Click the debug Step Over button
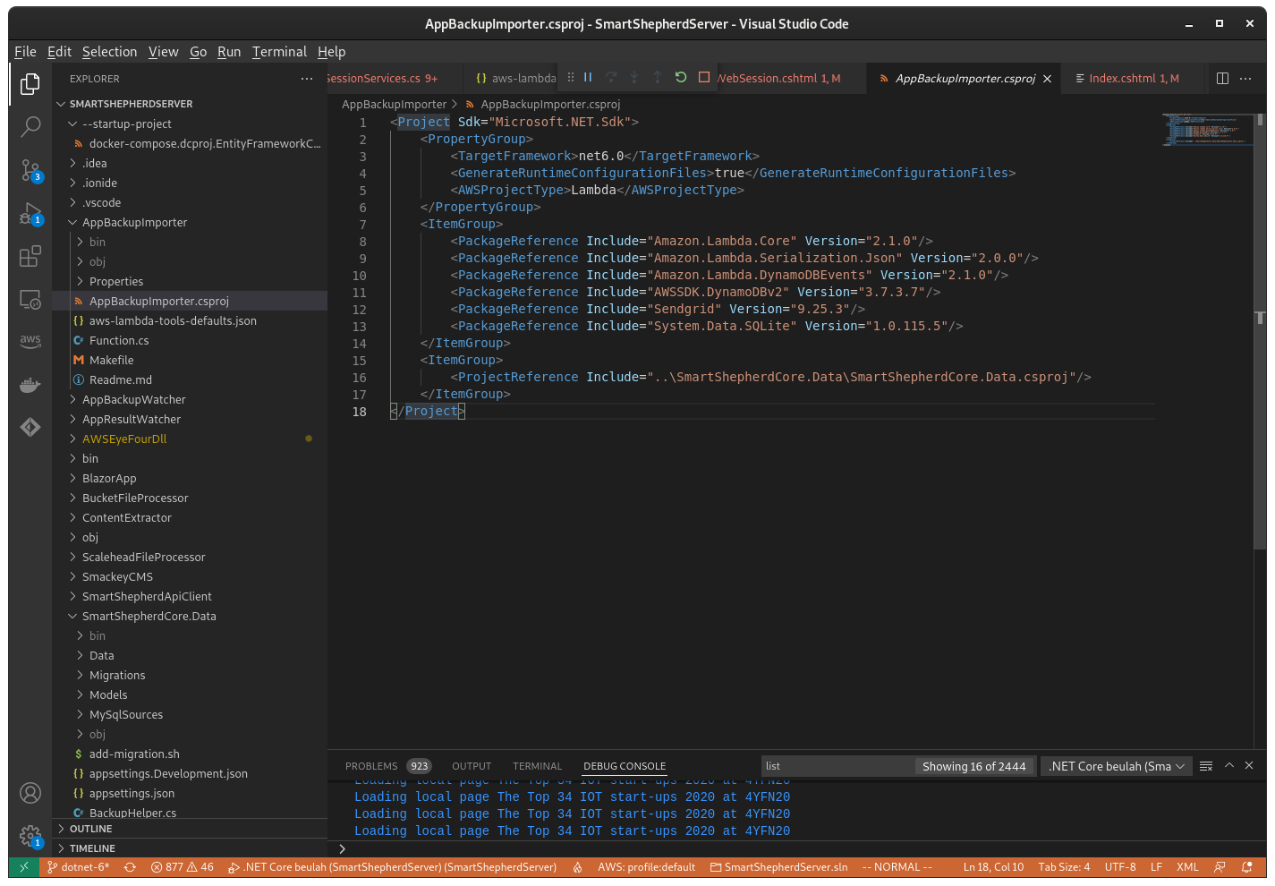 pyautogui.click(x=611, y=78)
